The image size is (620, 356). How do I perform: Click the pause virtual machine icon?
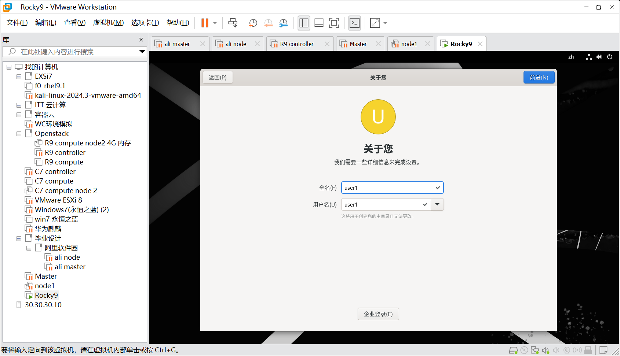tap(205, 23)
